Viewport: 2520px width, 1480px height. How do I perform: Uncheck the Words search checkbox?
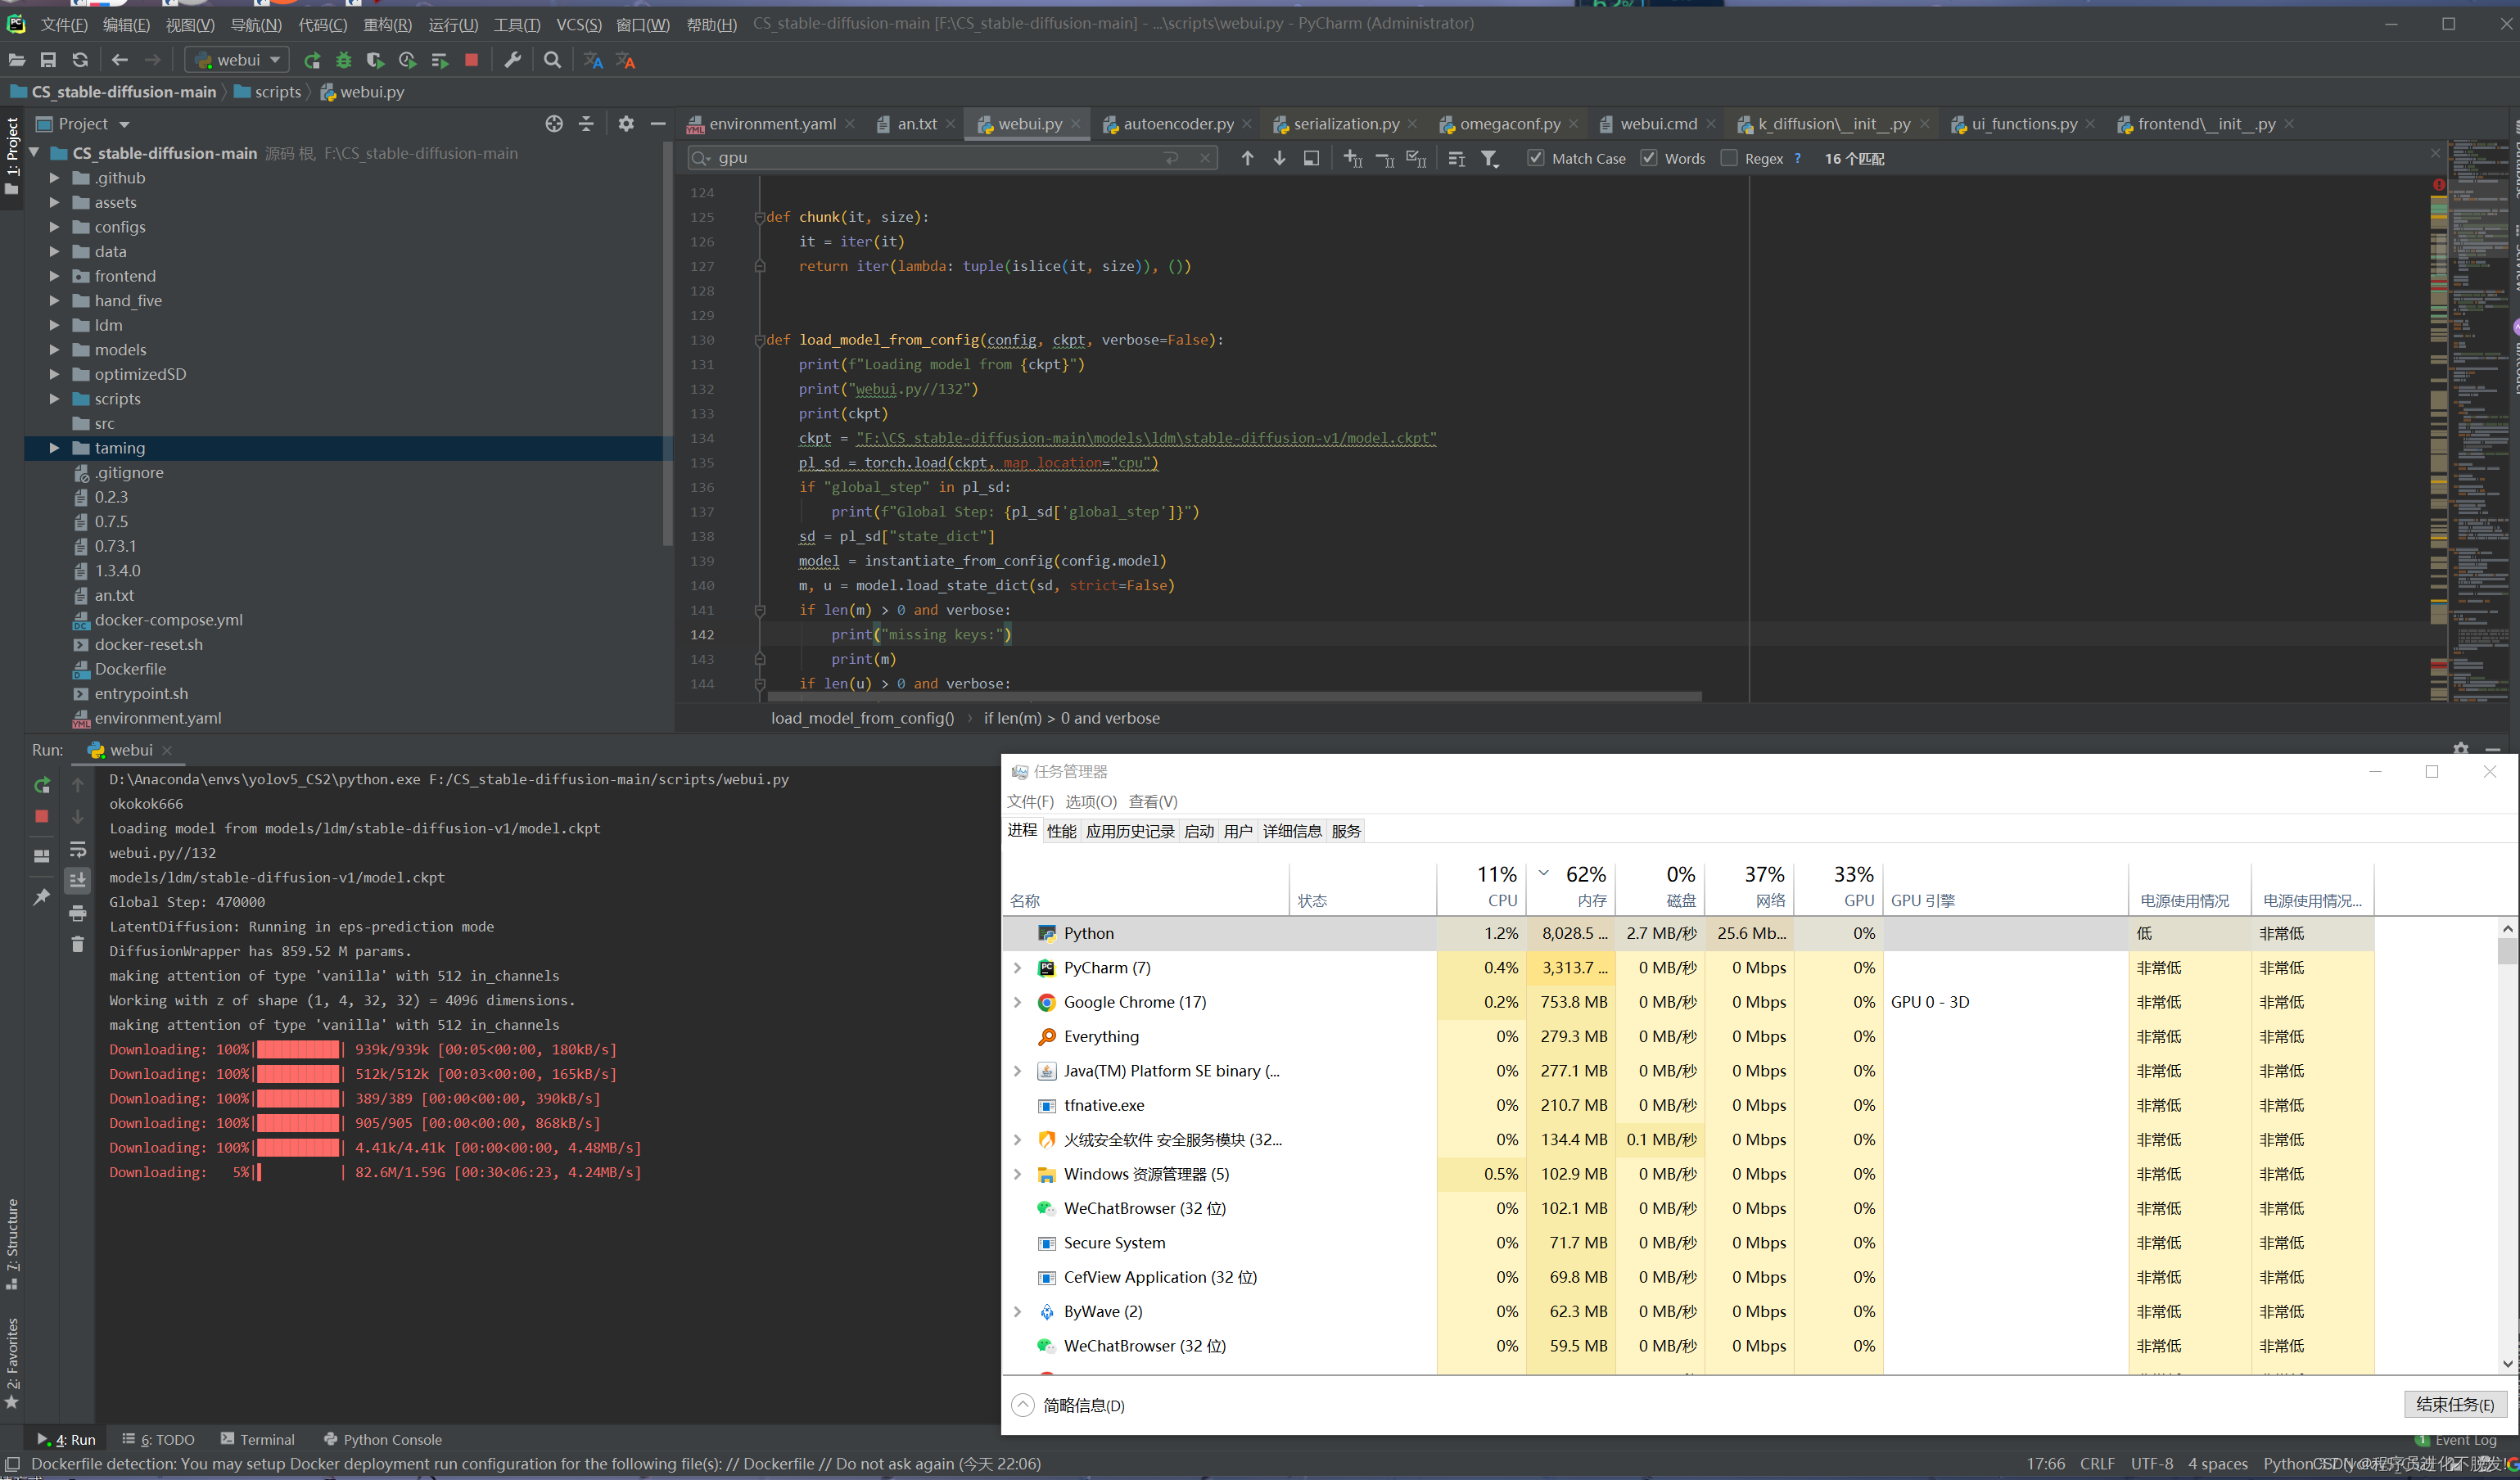pos(1648,158)
